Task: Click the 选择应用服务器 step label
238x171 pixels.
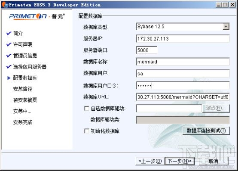Action: pyautogui.click(x=30, y=67)
